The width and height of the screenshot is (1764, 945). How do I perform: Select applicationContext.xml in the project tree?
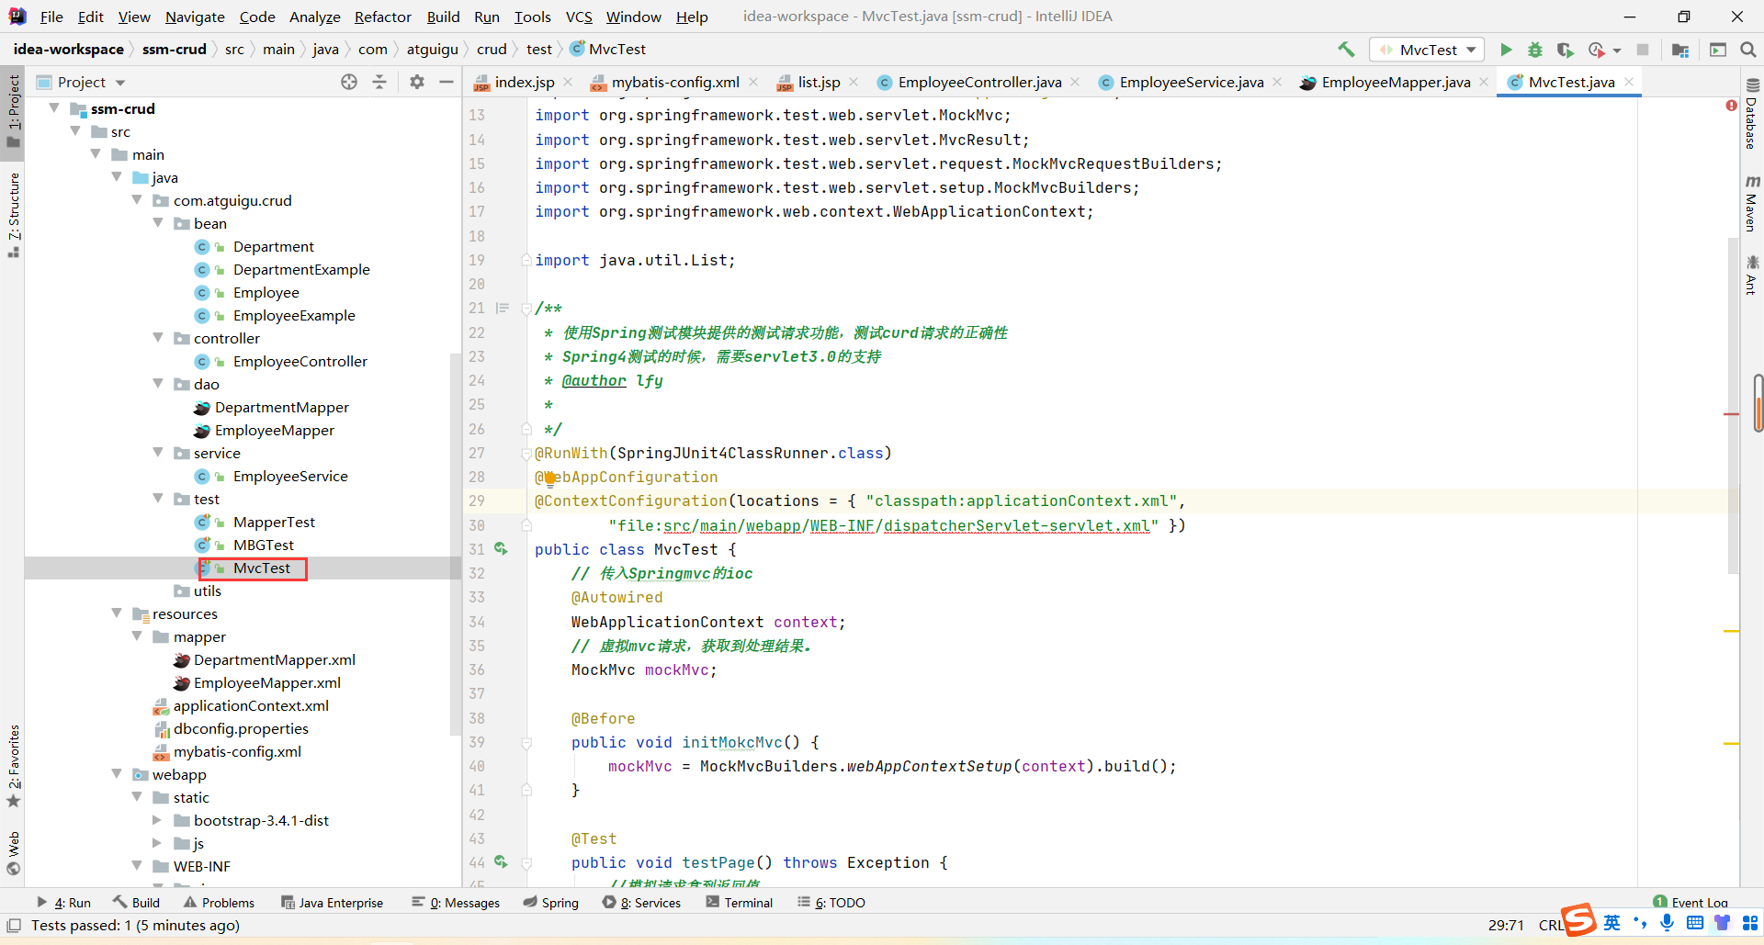point(251,705)
